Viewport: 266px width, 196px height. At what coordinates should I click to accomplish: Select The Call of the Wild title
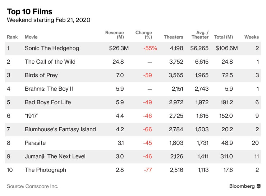[50, 61]
